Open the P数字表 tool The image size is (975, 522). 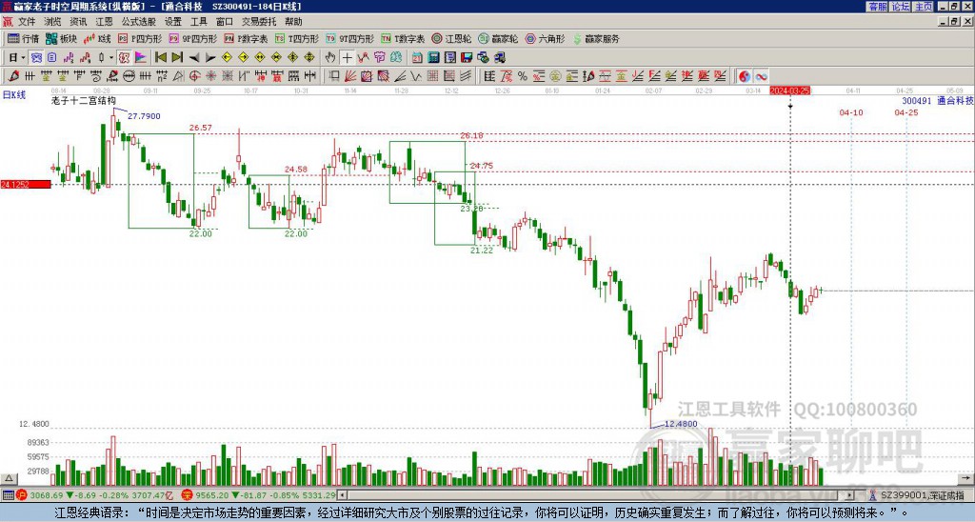pyautogui.click(x=246, y=38)
